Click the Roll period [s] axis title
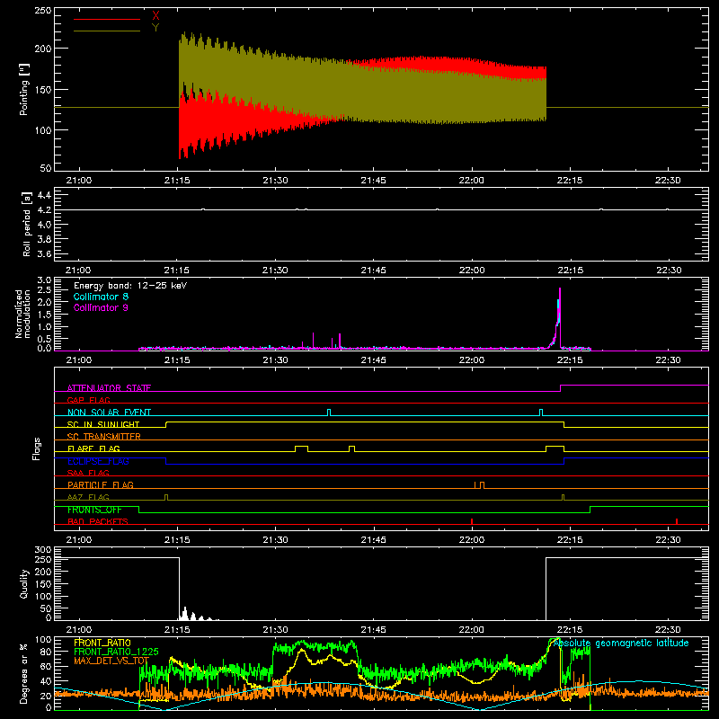 point(26,224)
